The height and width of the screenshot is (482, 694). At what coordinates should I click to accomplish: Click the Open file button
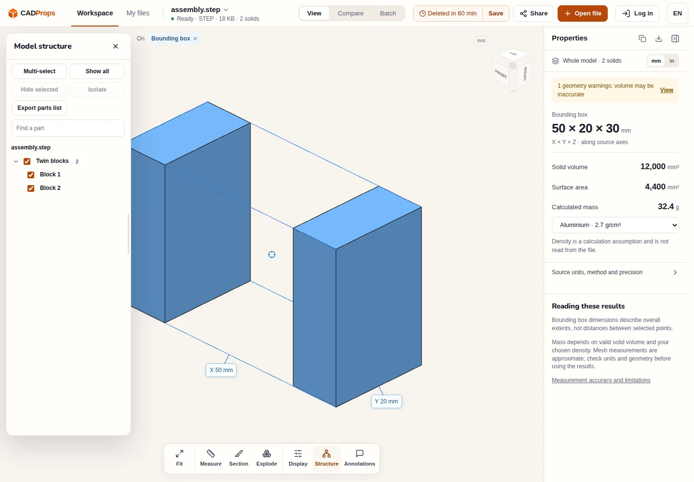point(583,13)
